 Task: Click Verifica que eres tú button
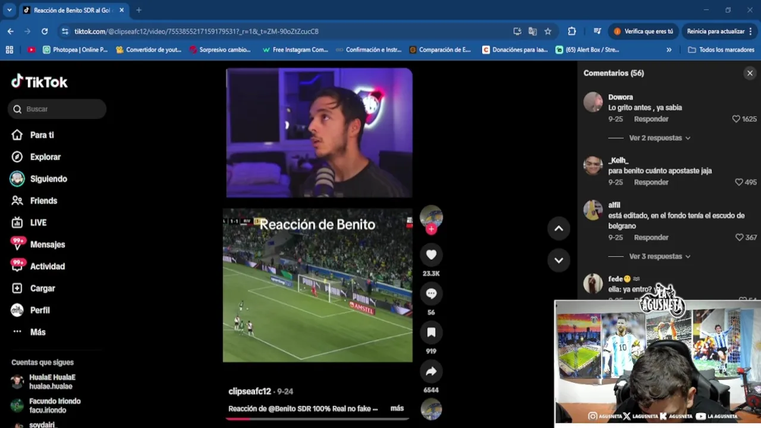(x=644, y=31)
